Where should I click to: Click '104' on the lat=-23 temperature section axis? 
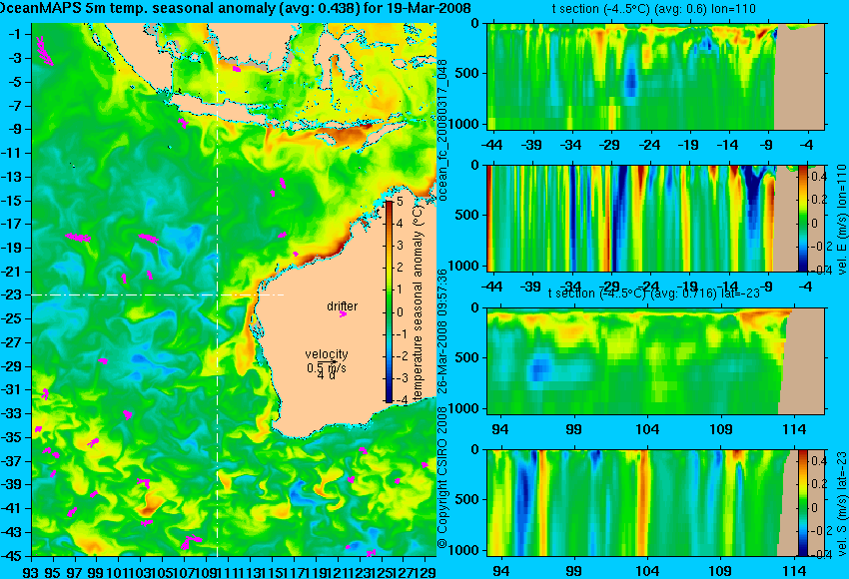(x=647, y=429)
